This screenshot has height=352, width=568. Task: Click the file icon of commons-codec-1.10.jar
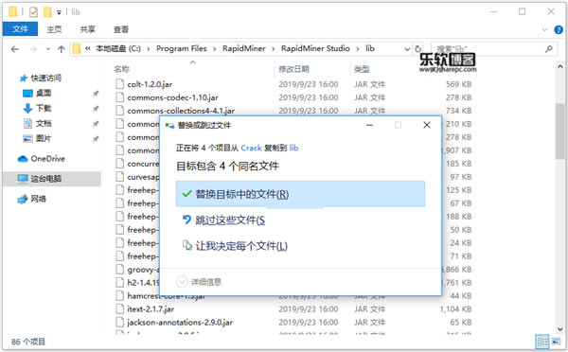119,97
